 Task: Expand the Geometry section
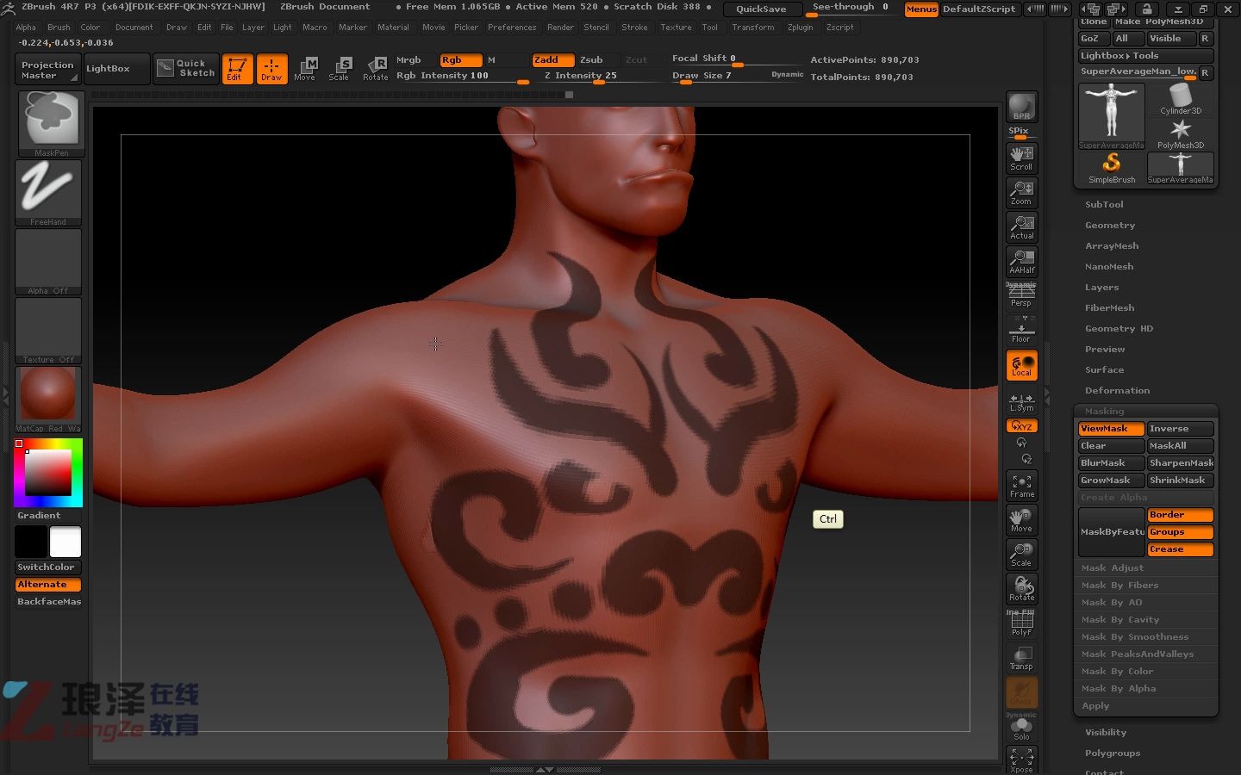[1110, 226]
